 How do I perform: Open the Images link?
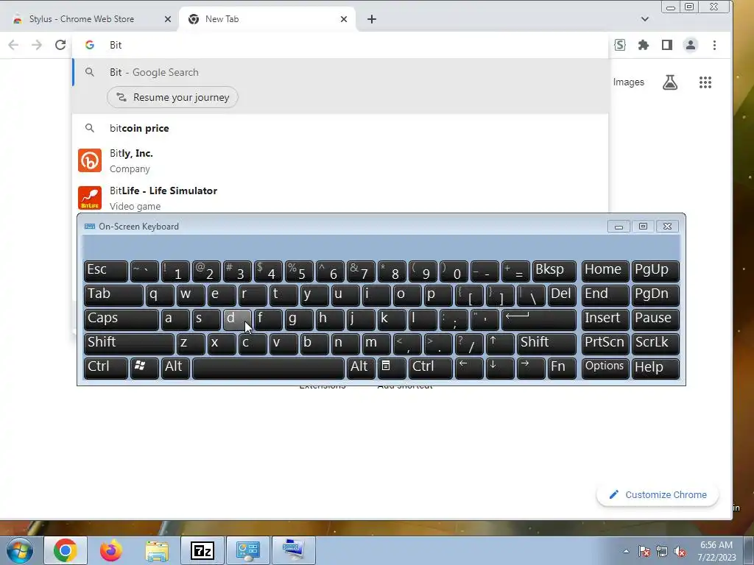pyautogui.click(x=629, y=82)
